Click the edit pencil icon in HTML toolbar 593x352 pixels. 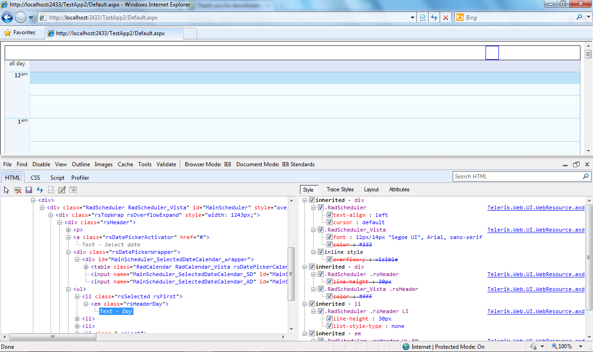tap(62, 190)
